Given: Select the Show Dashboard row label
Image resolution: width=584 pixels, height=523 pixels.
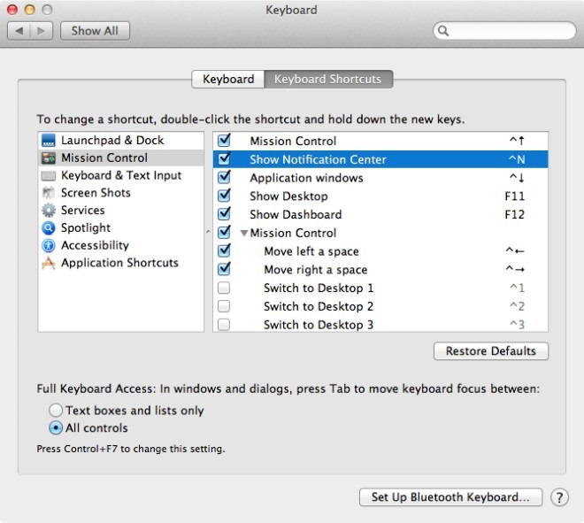Looking at the screenshot, I should pos(296,214).
